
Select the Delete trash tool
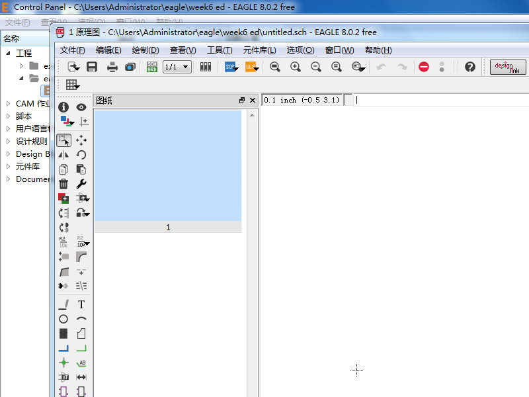[63, 184]
